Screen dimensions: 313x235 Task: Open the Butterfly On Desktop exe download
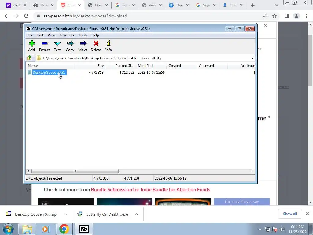(103, 214)
